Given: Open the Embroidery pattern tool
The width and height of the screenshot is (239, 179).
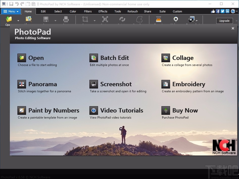Looking at the screenshot, I should (x=166, y=84).
